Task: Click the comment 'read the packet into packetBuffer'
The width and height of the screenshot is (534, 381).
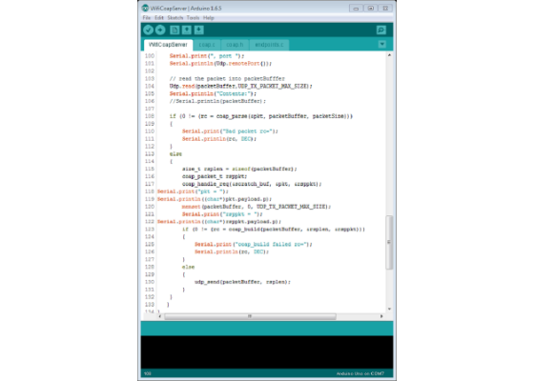Action: (227, 78)
